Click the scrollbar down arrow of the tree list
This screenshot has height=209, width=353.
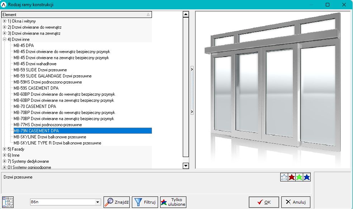coord(186,166)
